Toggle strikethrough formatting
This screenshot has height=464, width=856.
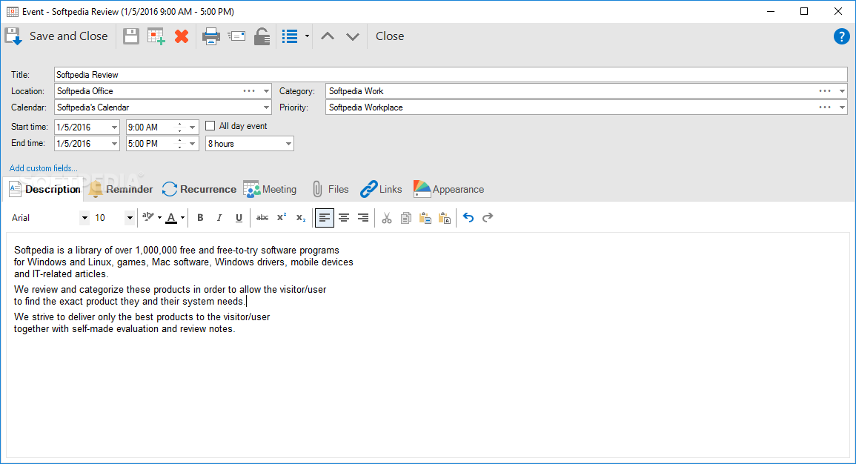tap(262, 218)
